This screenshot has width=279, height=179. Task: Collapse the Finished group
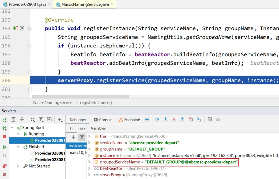18,147
